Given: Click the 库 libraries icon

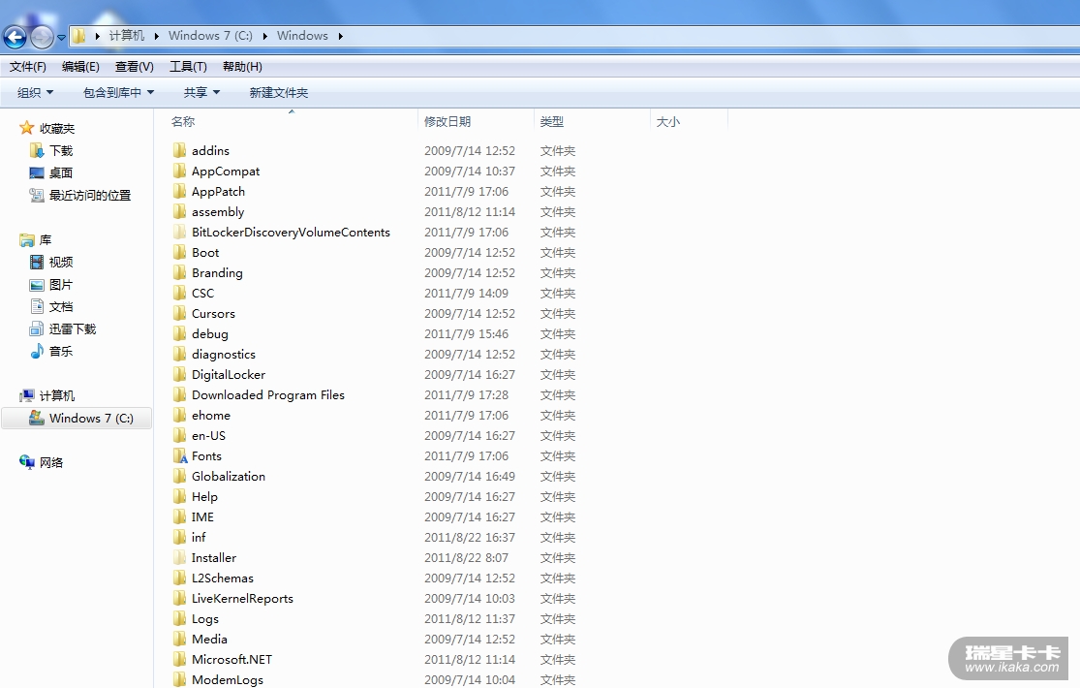Looking at the screenshot, I should [x=27, y=240].
